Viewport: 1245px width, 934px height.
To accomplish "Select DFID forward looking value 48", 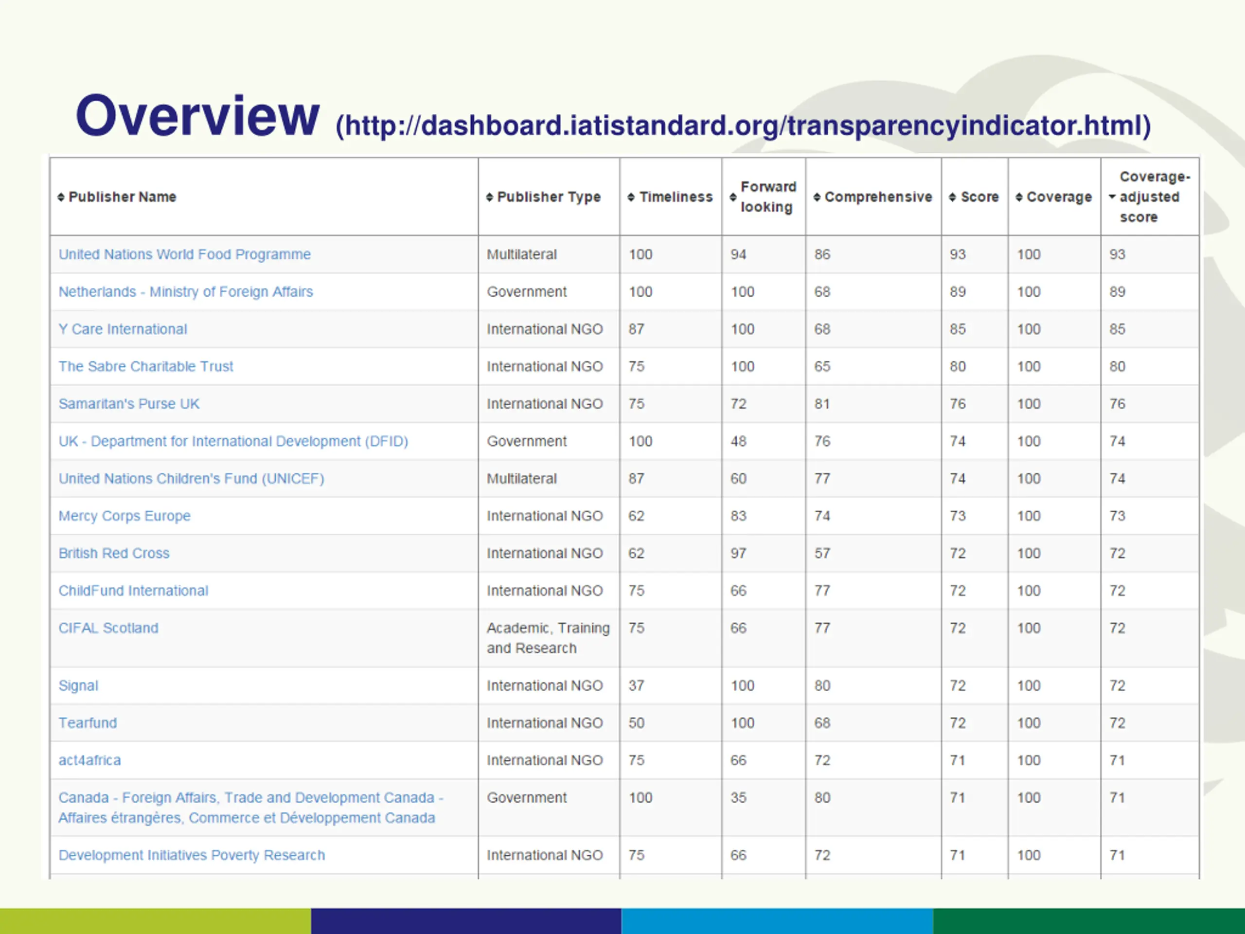I will (x=738, y=441).
